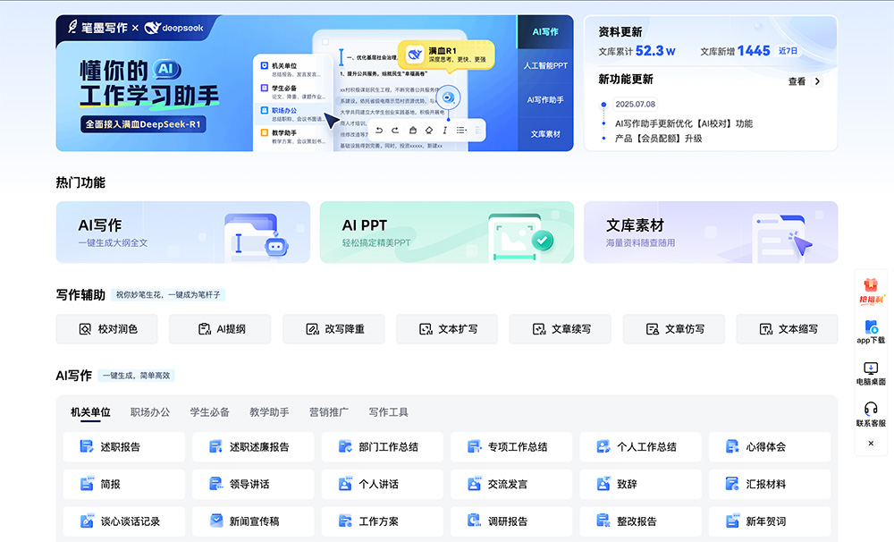The width and height of the screenshot is (894, 542).
Task: Select 文库素材 in the banner menu
Action: tap(545, 134)
